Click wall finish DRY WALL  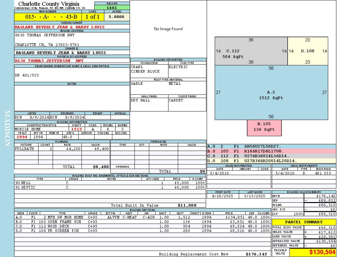click(x=140, y=100)
